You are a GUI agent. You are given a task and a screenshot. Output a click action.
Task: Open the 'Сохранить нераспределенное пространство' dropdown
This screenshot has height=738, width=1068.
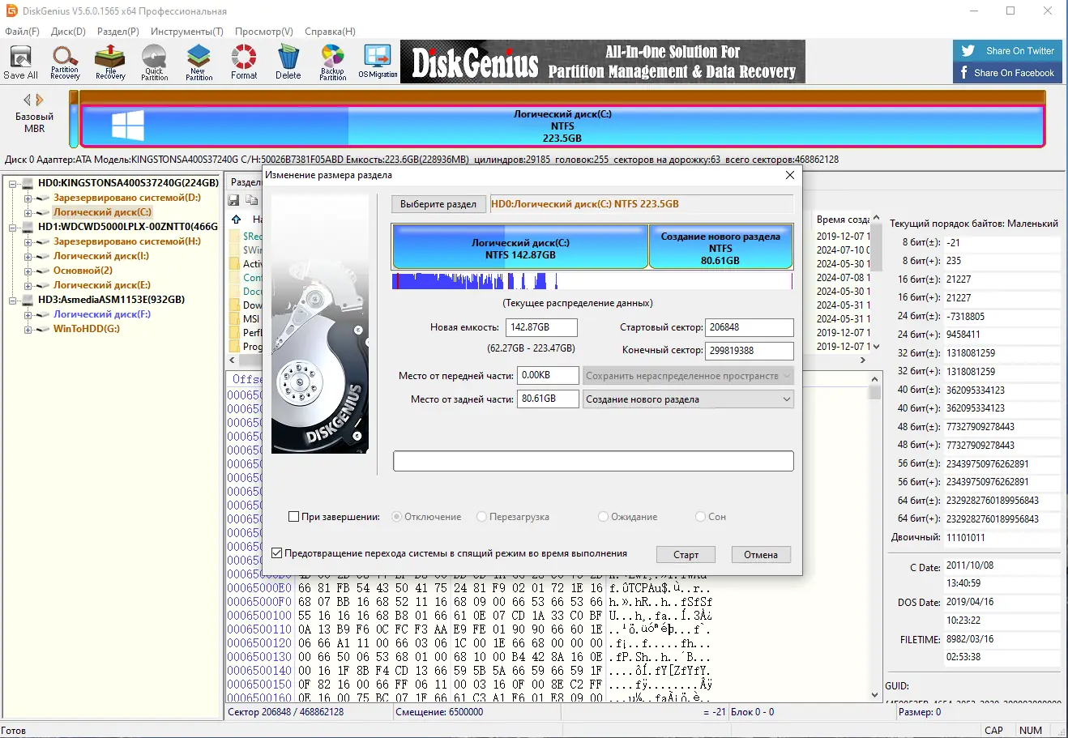(688, 376)
